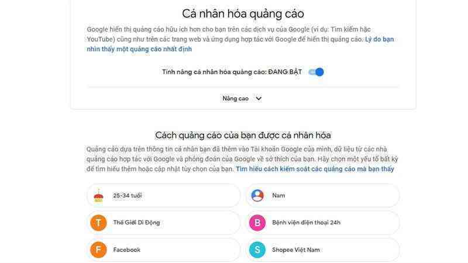Click the Cá nhân hóa quảng cáo heading
468x263 pixels.
pos(243,14)
